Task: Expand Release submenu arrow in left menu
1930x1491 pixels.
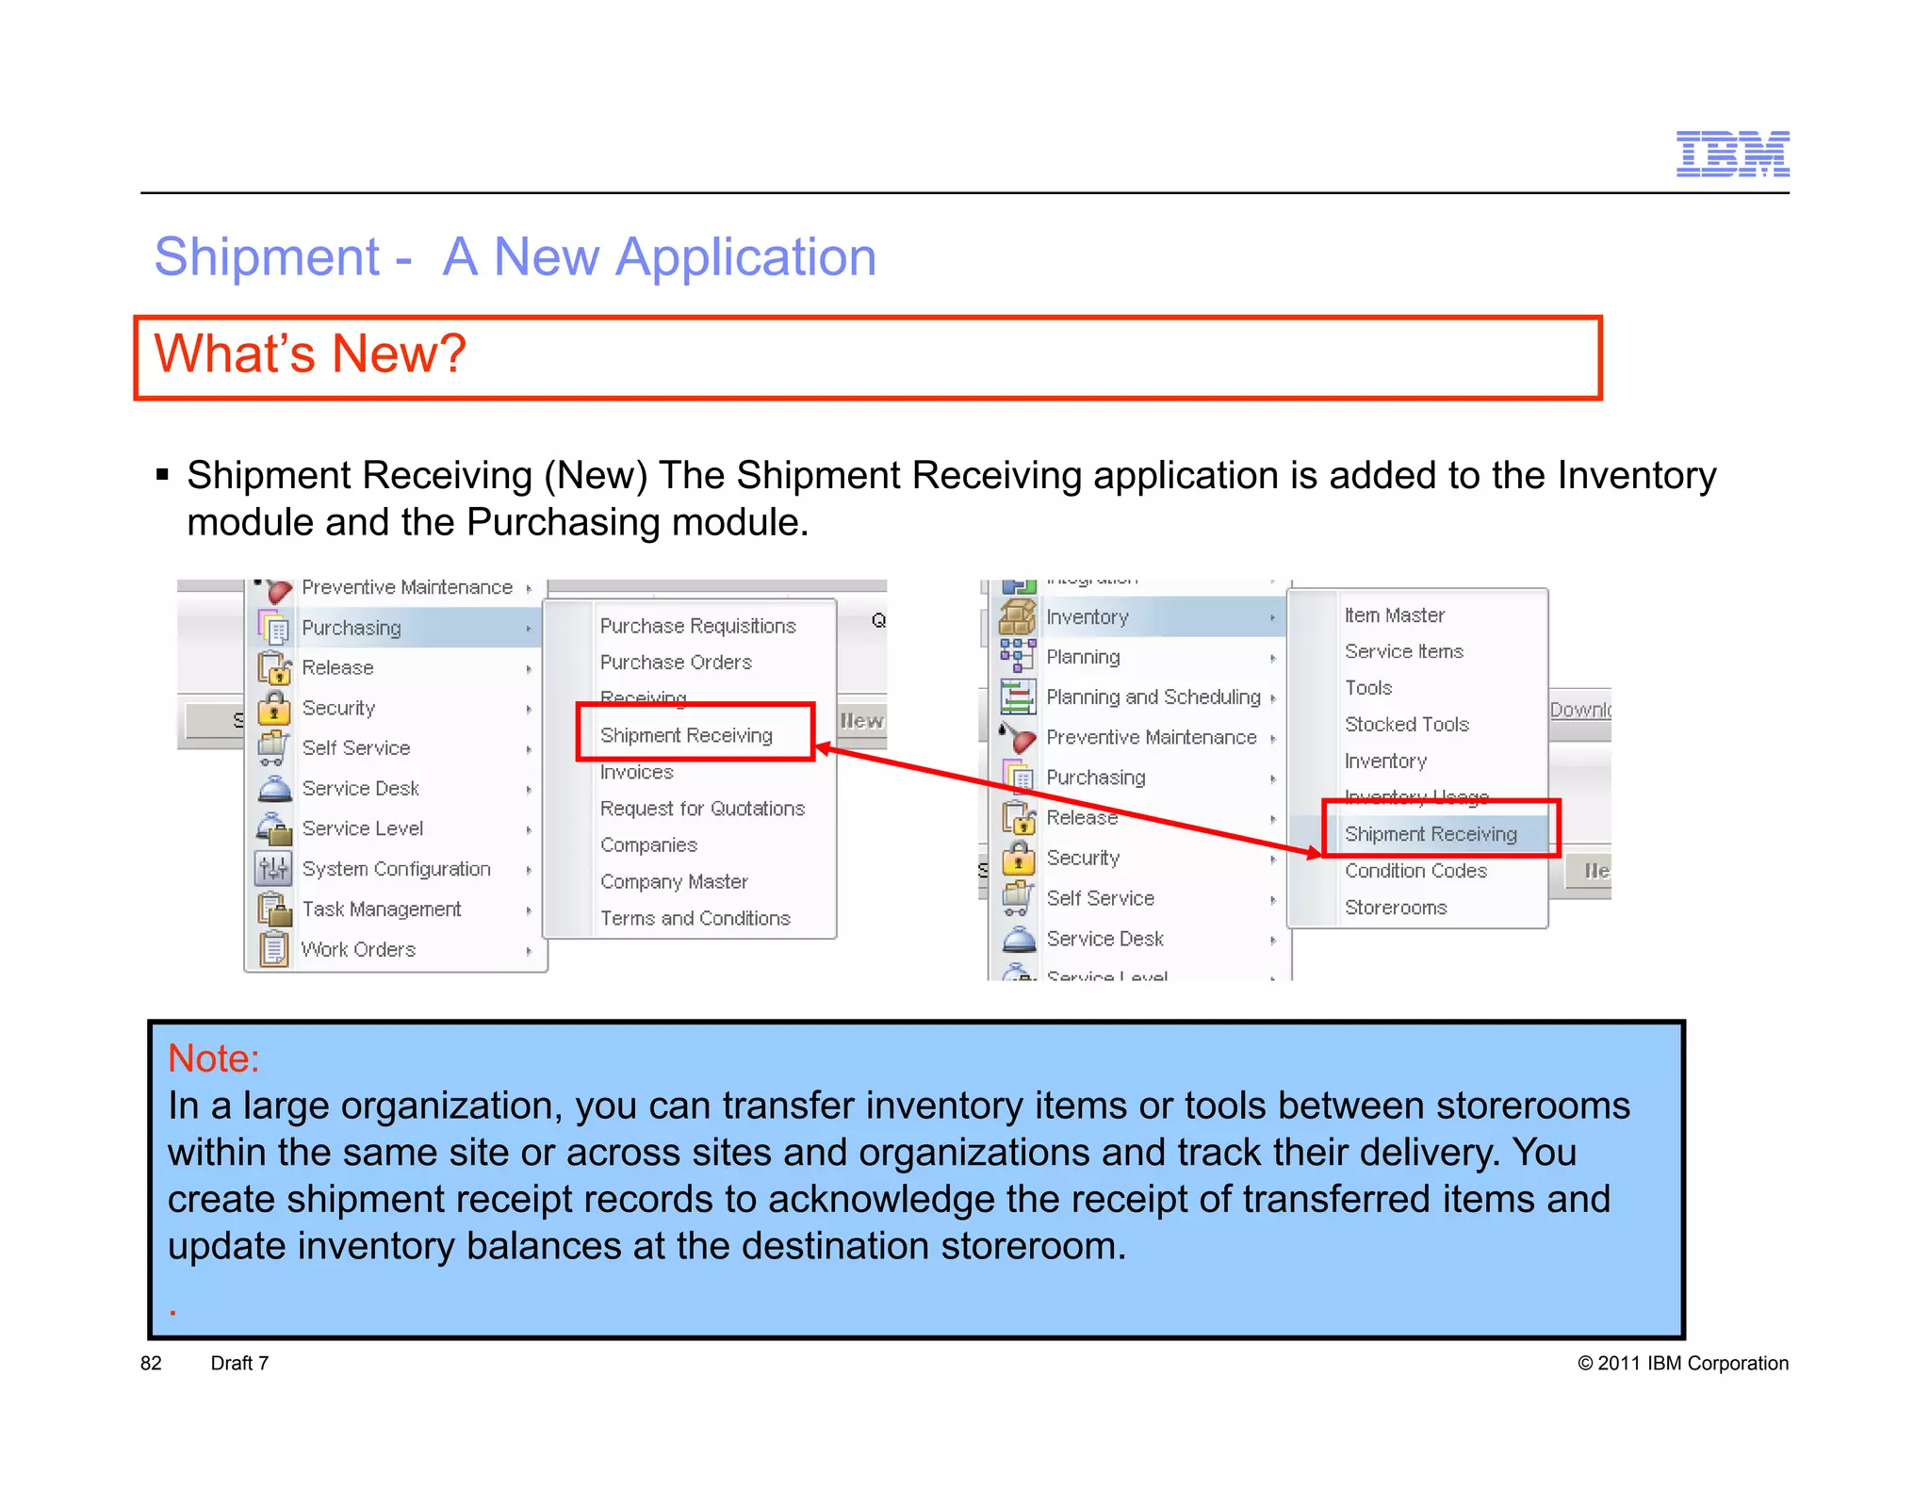Action: (x=529, y=668)
